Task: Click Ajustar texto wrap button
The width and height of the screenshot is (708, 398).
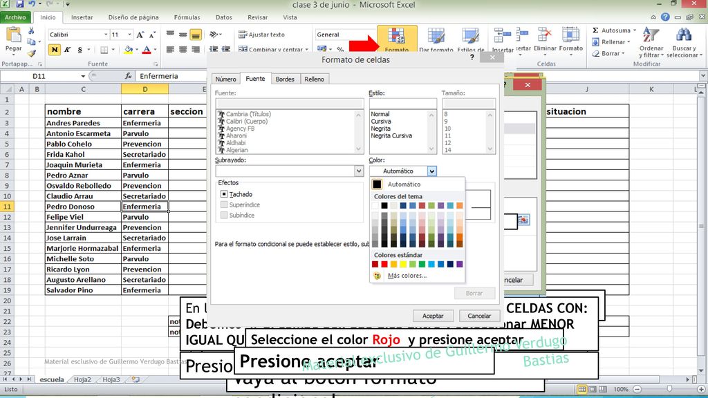Action: tap(261, 35)
